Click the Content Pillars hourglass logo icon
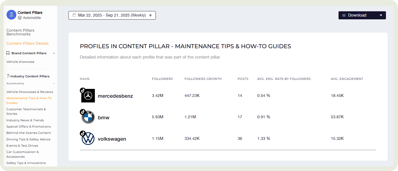Screen dimensions: 398x171 (11, 15)
